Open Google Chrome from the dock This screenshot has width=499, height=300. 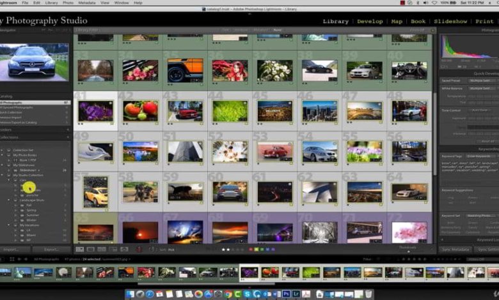(228, 294)
